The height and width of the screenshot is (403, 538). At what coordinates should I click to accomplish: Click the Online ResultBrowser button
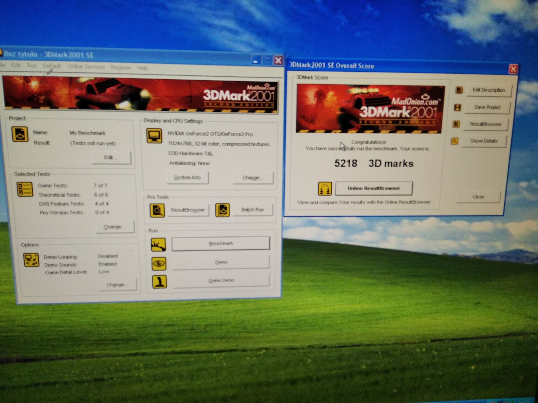[374, 188]
